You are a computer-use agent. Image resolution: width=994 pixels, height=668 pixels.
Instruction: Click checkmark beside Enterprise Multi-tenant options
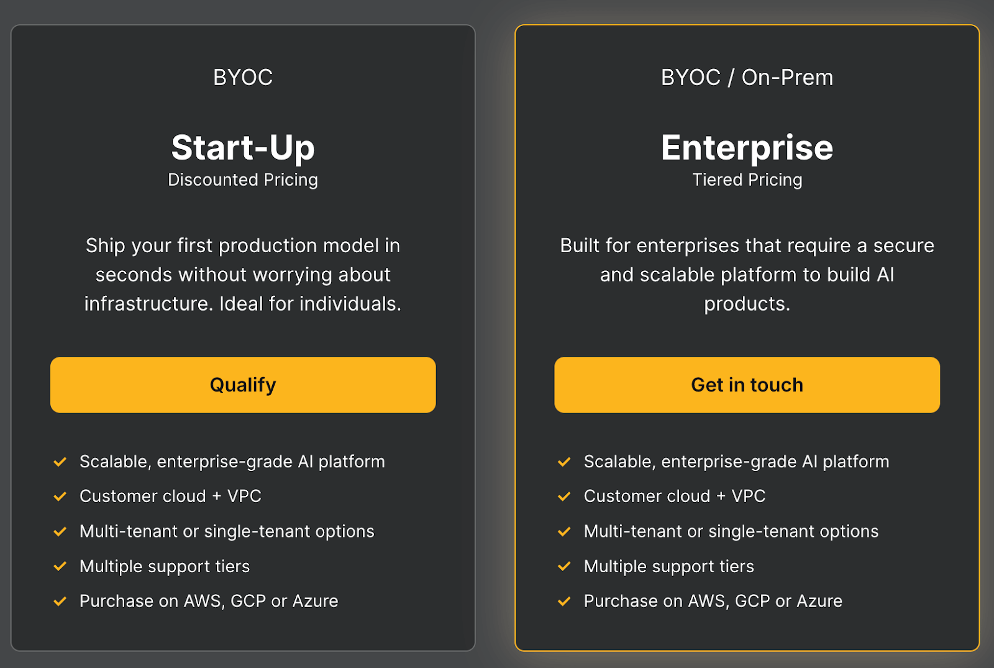564,532
